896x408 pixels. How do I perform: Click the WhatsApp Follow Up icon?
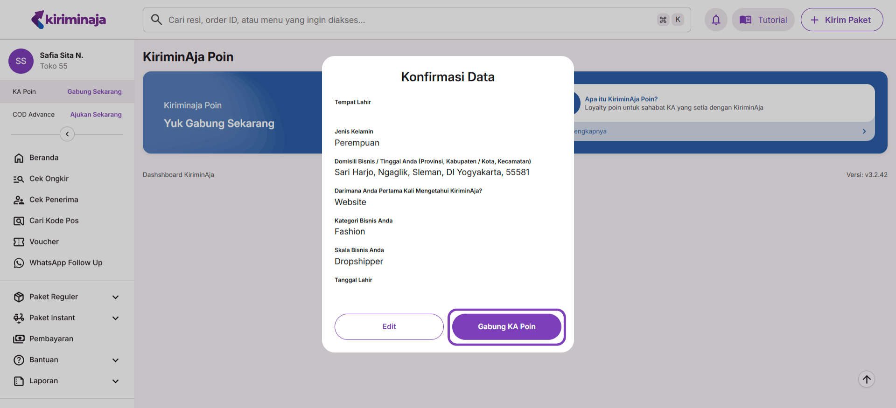click(x=19, y=263)
